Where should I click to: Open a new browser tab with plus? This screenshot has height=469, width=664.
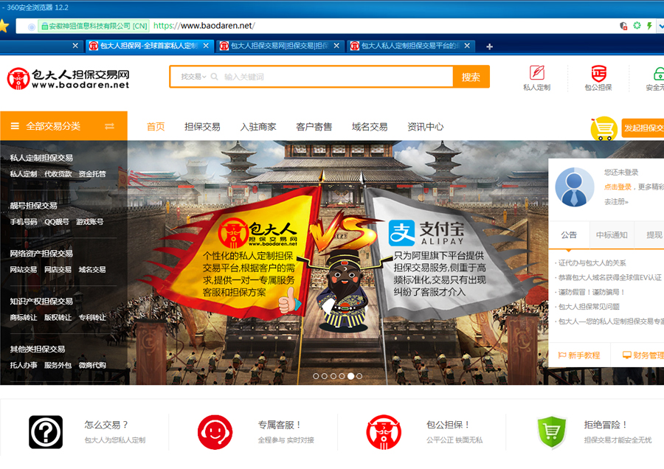(489, 46)
